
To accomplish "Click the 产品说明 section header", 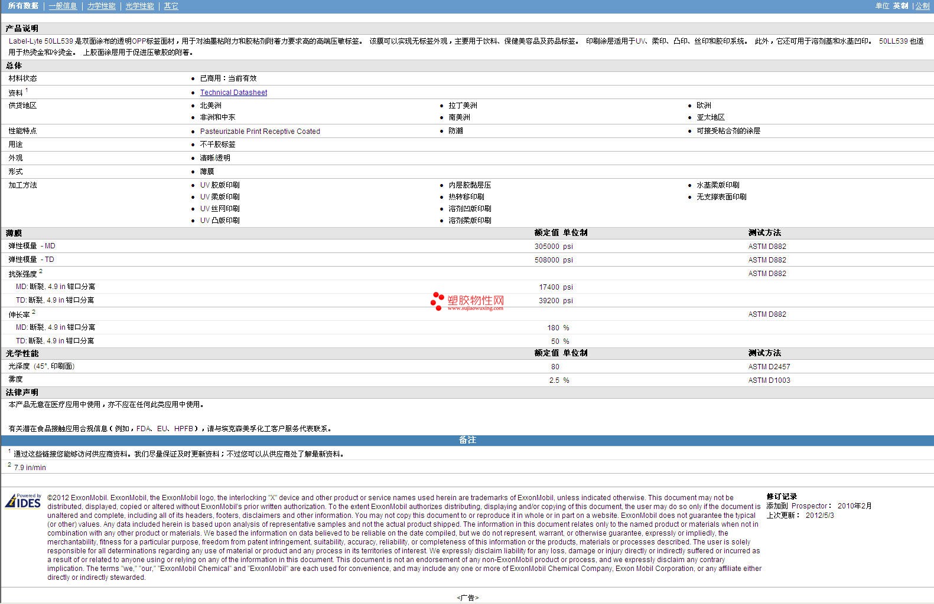I will 22,28.
